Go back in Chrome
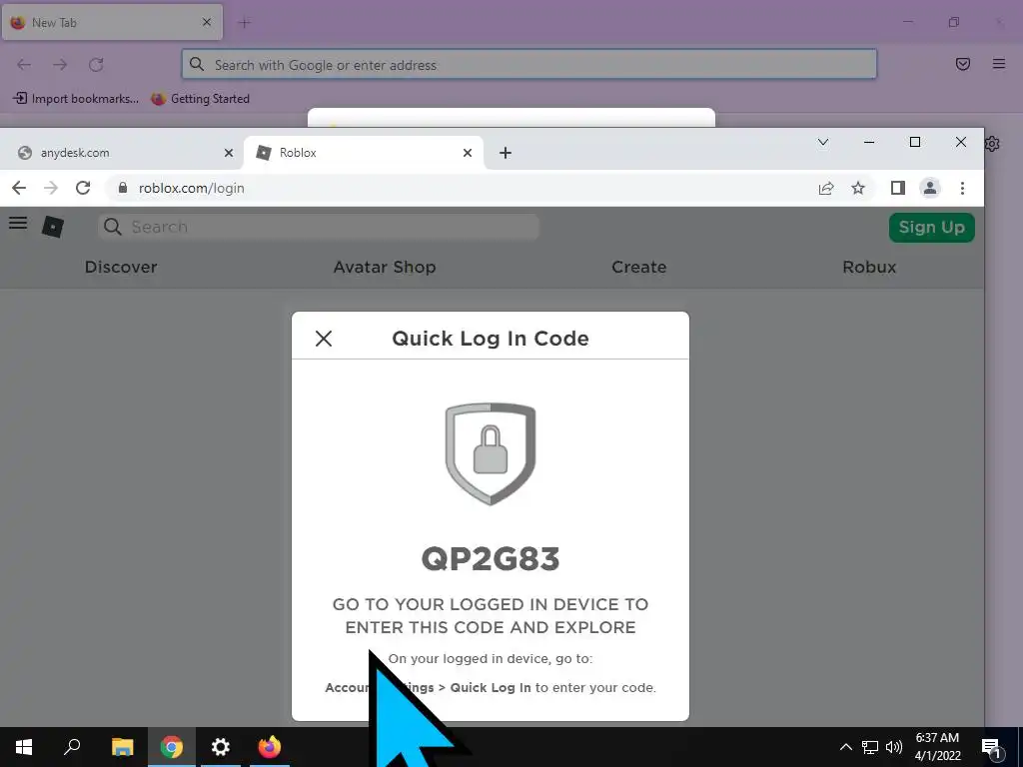1023x767 pixels. 19,188
